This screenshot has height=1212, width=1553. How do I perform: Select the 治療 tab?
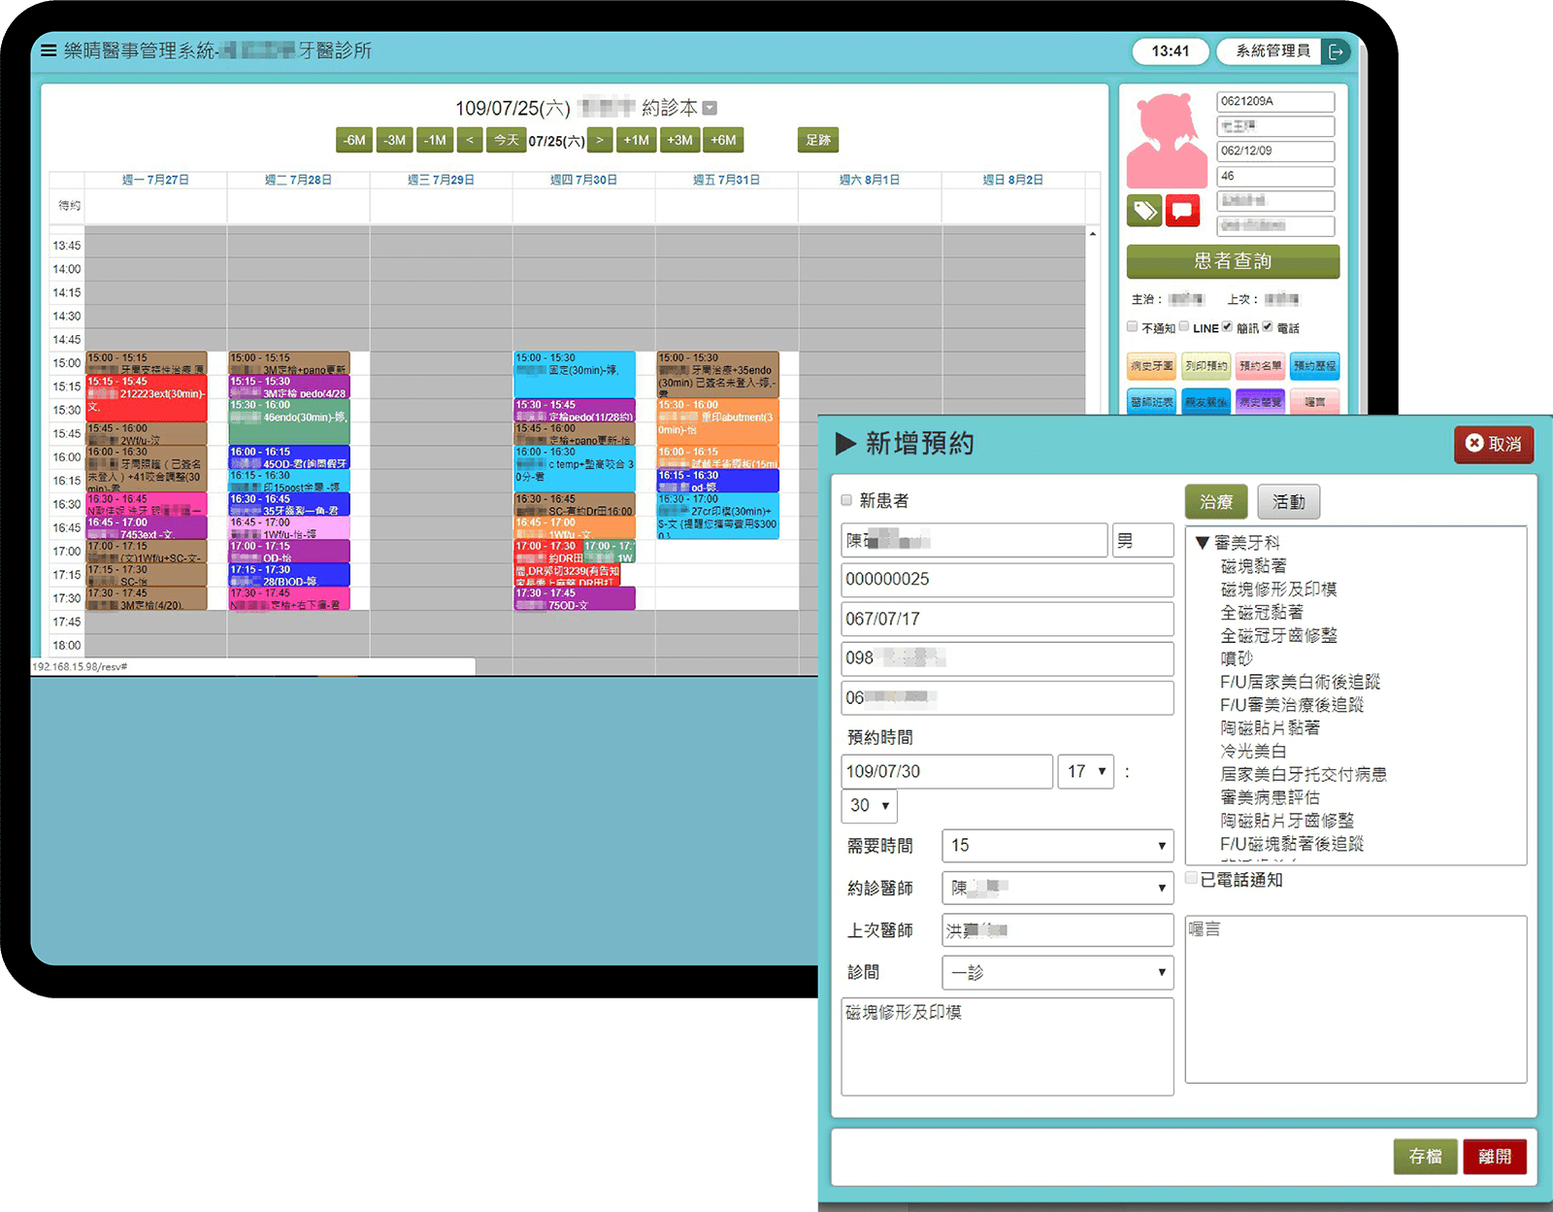pos(1216,502)
